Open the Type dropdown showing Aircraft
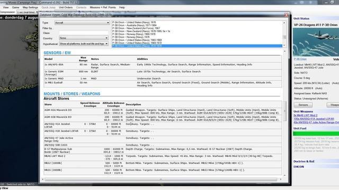Image resolution: width=339 pixels, height=190 pixels. click(82, 23)
